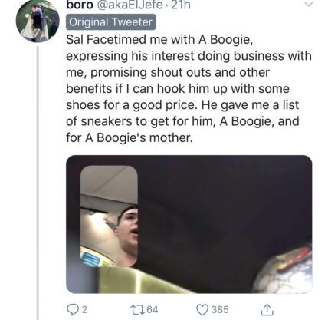Viewport: 328px width, 320px height.
Task: Select the Original Tweeter badge
Action: click(111, 22)
